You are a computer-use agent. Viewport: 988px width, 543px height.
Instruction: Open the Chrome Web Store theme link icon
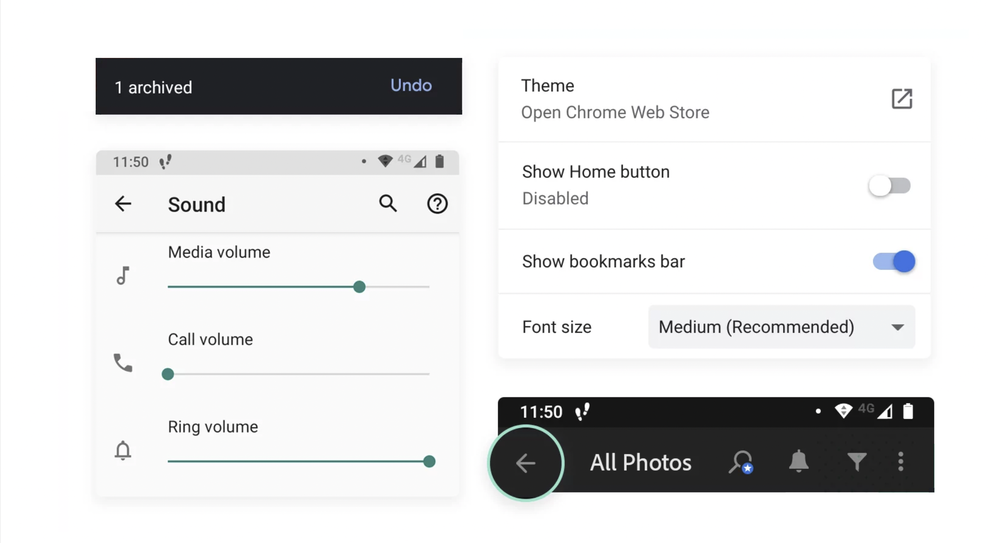[x=902, y=99]
